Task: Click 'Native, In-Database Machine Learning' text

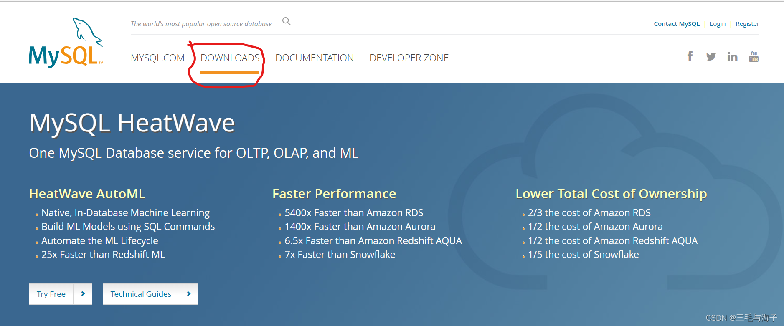Action: pyautogui.click(x=125, y=213)
